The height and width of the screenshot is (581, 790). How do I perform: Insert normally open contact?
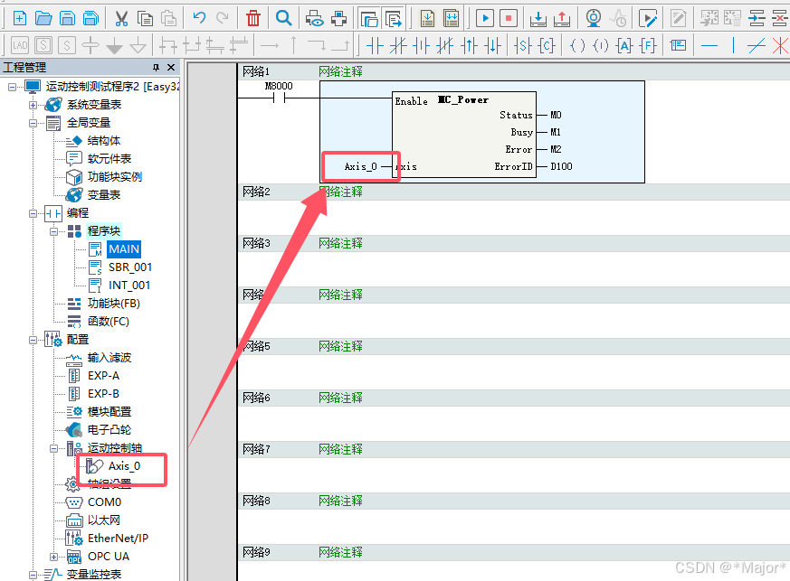pos(375,46)
